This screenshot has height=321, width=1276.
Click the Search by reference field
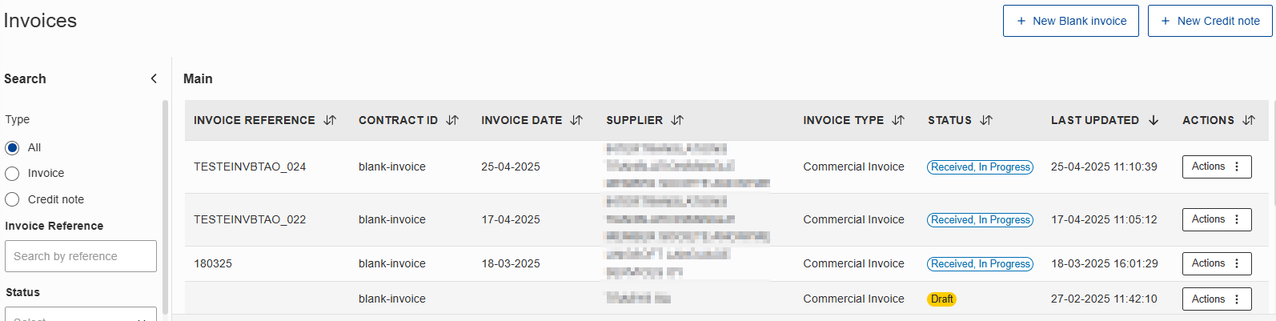click(x=81, y=256)
